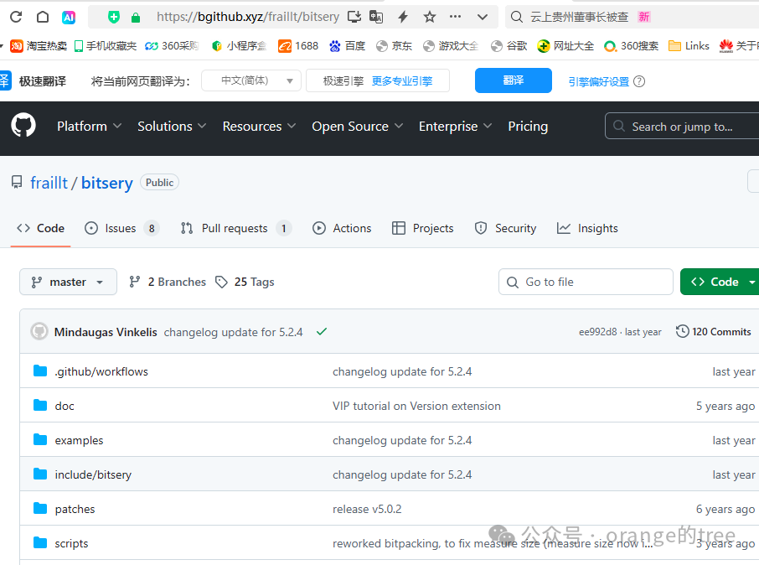Open the include/bitsery folder
Image resolution: width=759 pixels, height=565 pixels.
pos(93,474)
